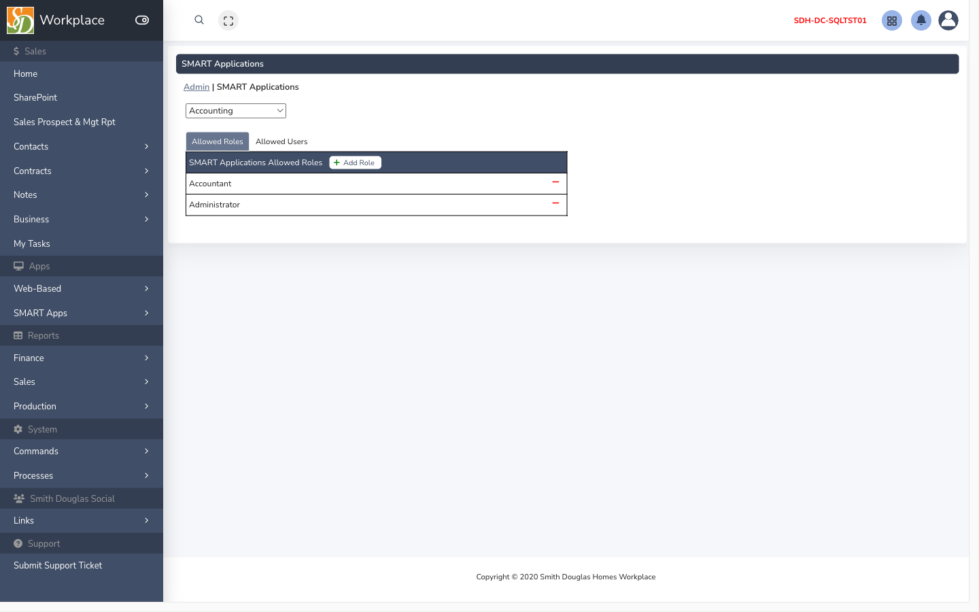Screen dimensions: 979x612
Task: Open the search magnifier icon
Action: click(199, 20)
